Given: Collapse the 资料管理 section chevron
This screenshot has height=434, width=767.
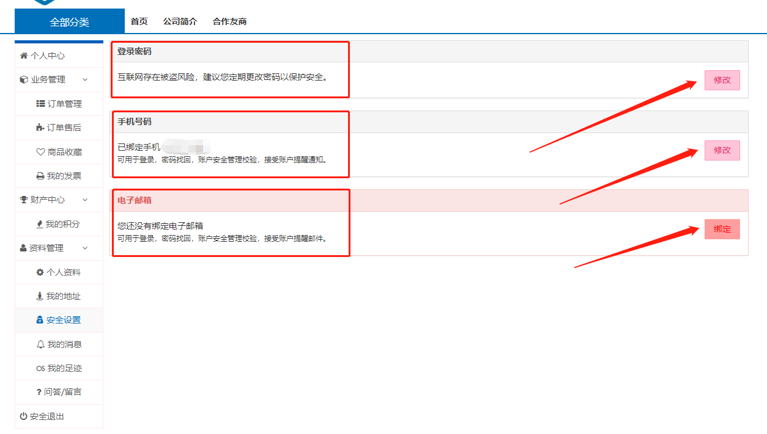Looking at the screenshot, I should coord(85,248).
